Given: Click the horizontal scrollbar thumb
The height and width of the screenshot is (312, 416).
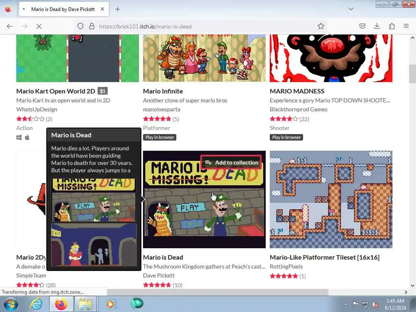Looking at the screenshot, I should point(218,292).
